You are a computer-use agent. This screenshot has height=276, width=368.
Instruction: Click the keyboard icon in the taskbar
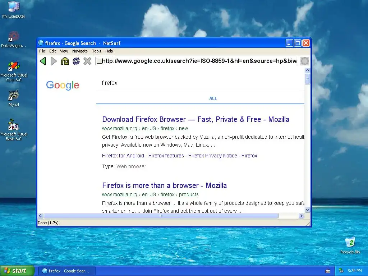(328, 271)
